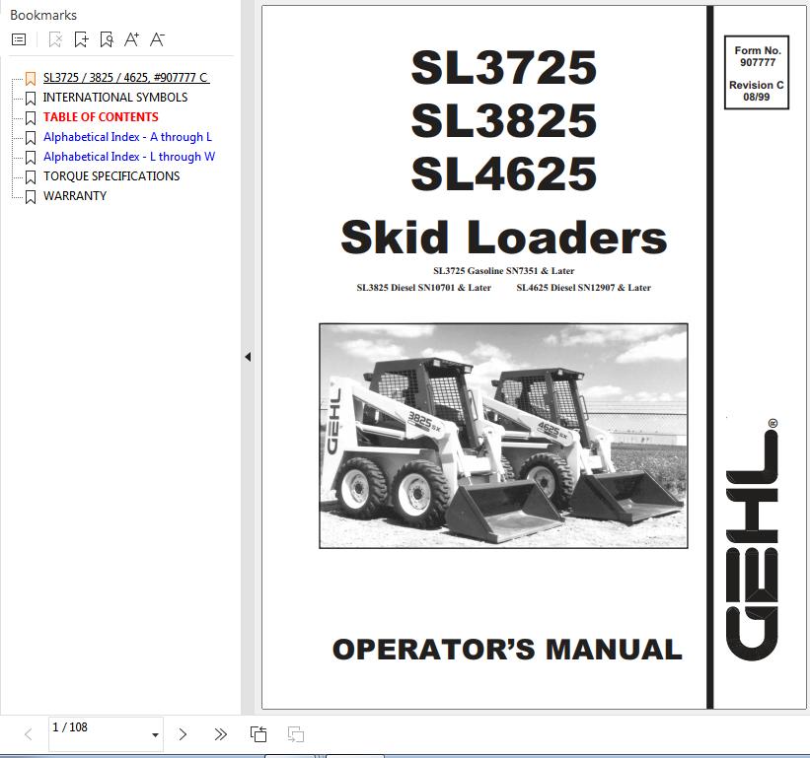
Task: Go to the next page arrow
Action: click(x=183, y=734)
